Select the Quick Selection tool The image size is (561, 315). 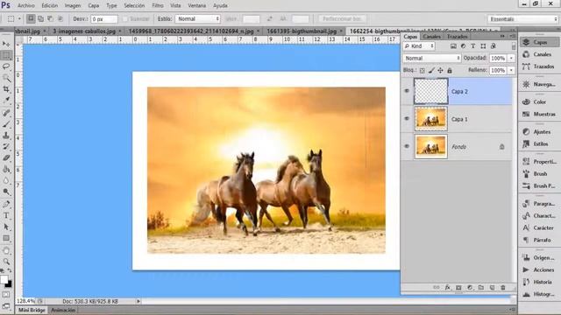point(6,78)
